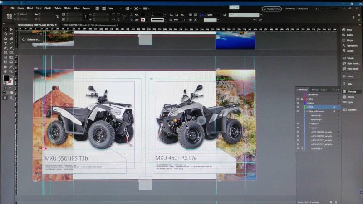Expand the Tekst layer

click(x=307, y=99)
